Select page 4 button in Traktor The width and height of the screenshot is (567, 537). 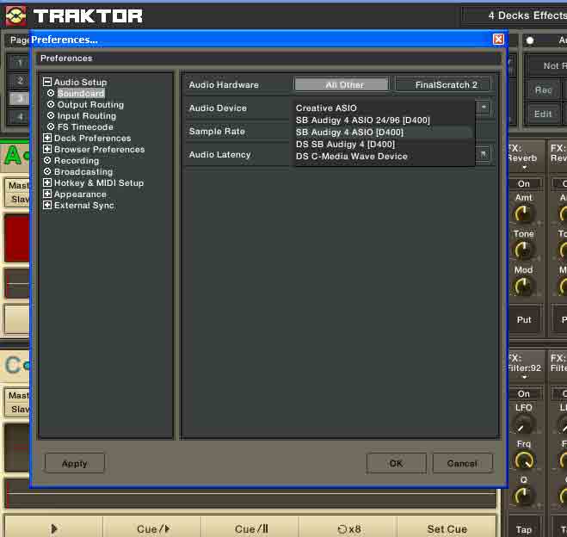(x=20, y=116)
